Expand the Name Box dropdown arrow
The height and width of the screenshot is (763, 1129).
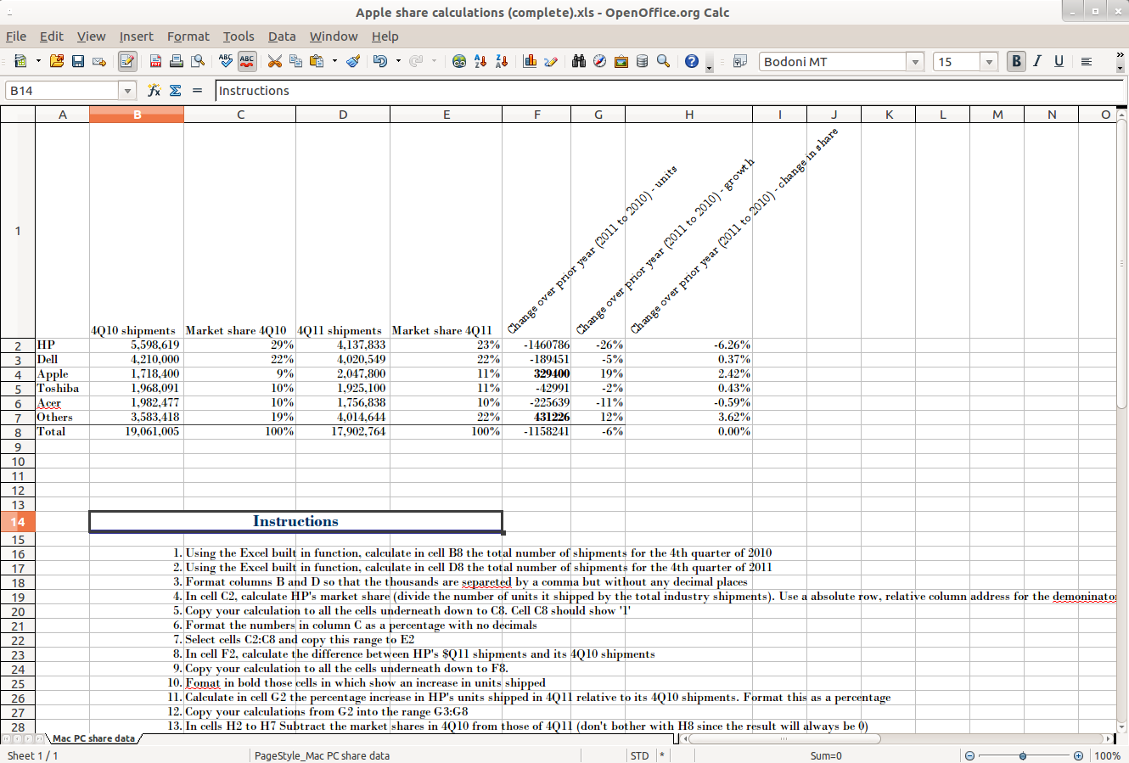click(x=127, y=91)
